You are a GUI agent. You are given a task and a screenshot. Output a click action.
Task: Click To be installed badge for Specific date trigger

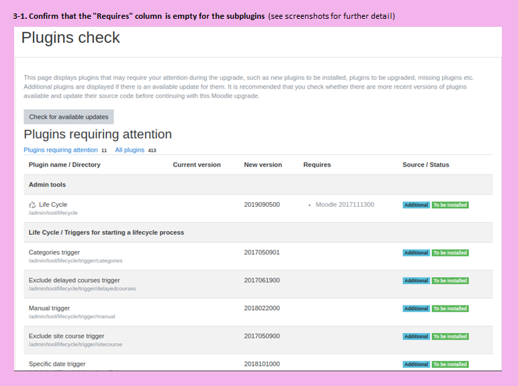click(450, 365)
